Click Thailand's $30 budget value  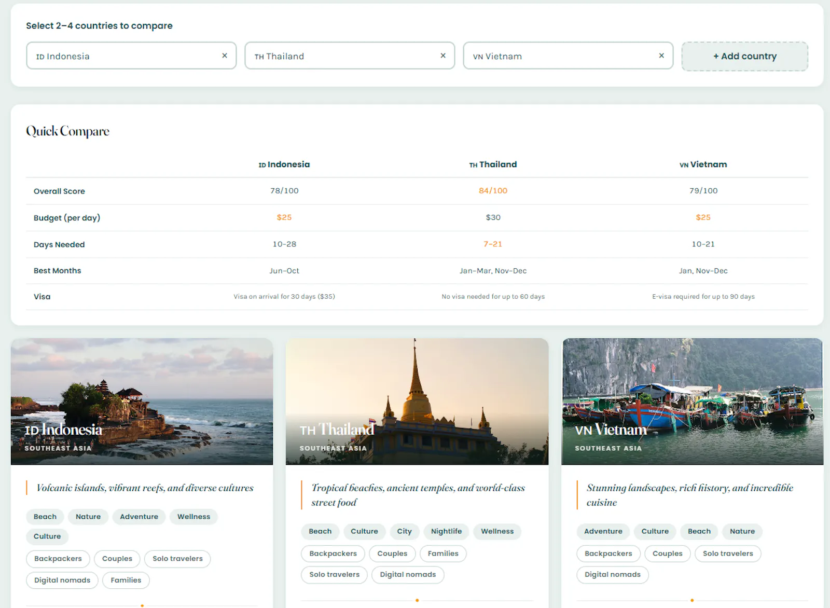(493, 217)
